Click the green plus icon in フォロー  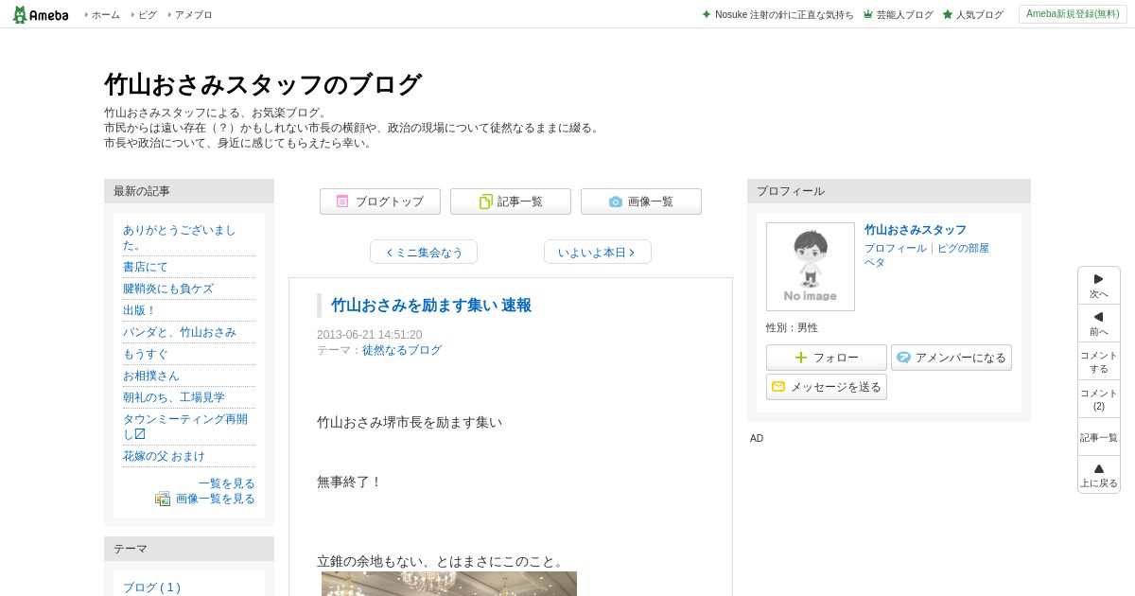click(801, 358)
